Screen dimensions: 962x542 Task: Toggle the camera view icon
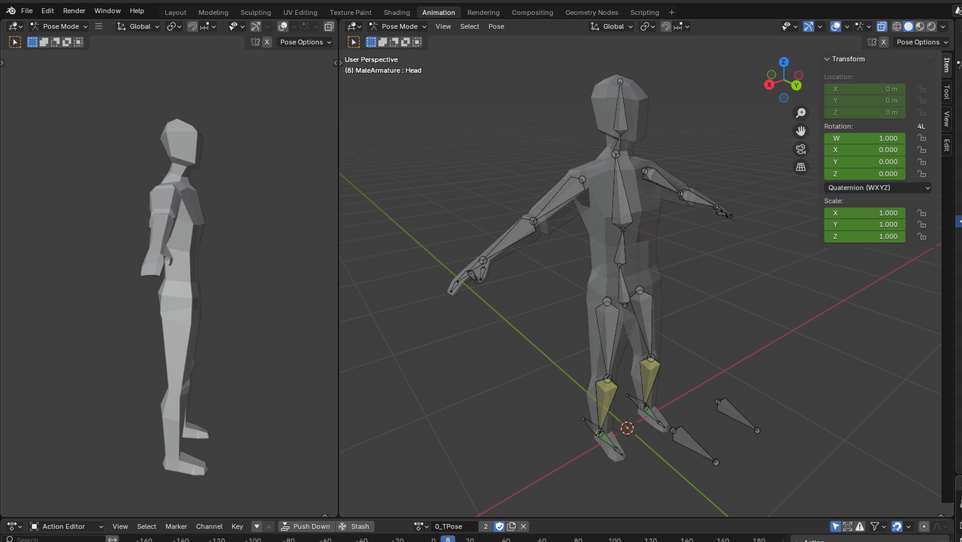point(800,149)
